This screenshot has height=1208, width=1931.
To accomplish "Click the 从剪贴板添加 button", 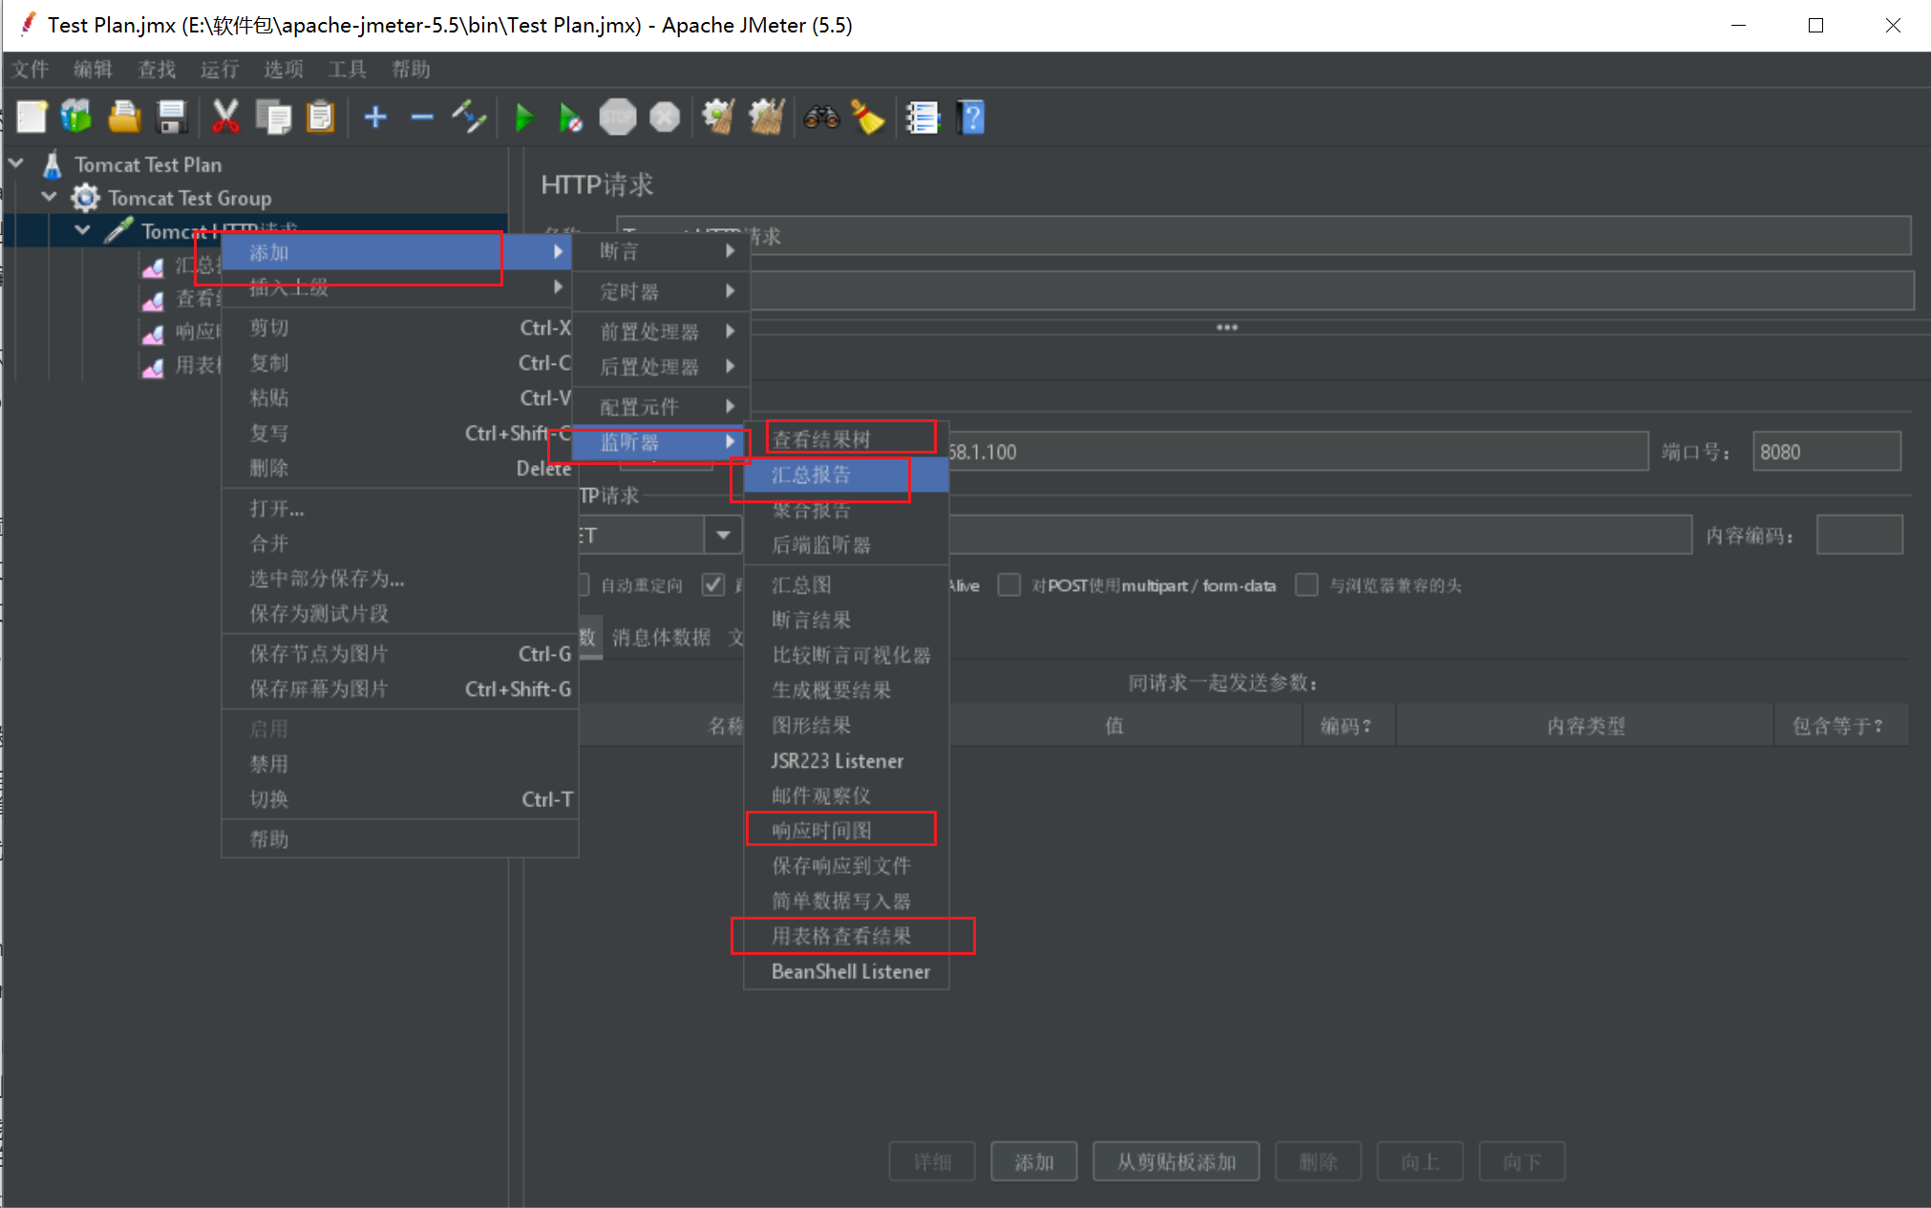I will pos(1176,1162).
